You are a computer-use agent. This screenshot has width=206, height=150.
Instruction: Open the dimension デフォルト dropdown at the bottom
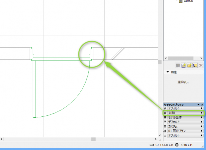[x=185, y=136]
